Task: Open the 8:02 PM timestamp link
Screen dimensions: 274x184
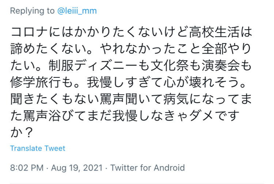Action: pyautogui.click(x=26, y=168)
